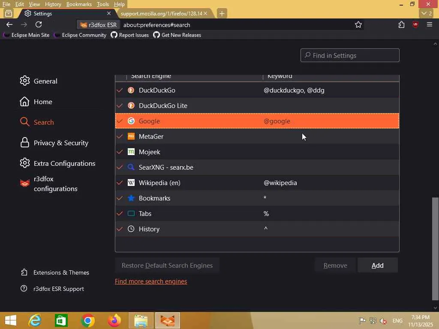Open Home settings category
This screenshot has width=439, height=329.
[36, 102]
